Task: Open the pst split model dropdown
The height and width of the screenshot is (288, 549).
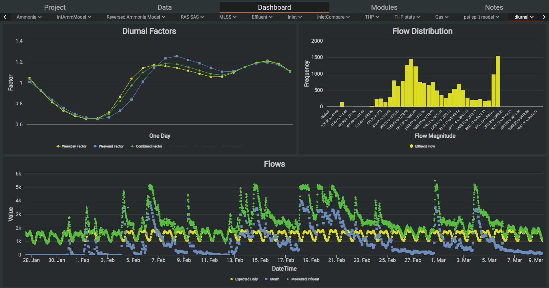Action: click(x=481, y=17)
